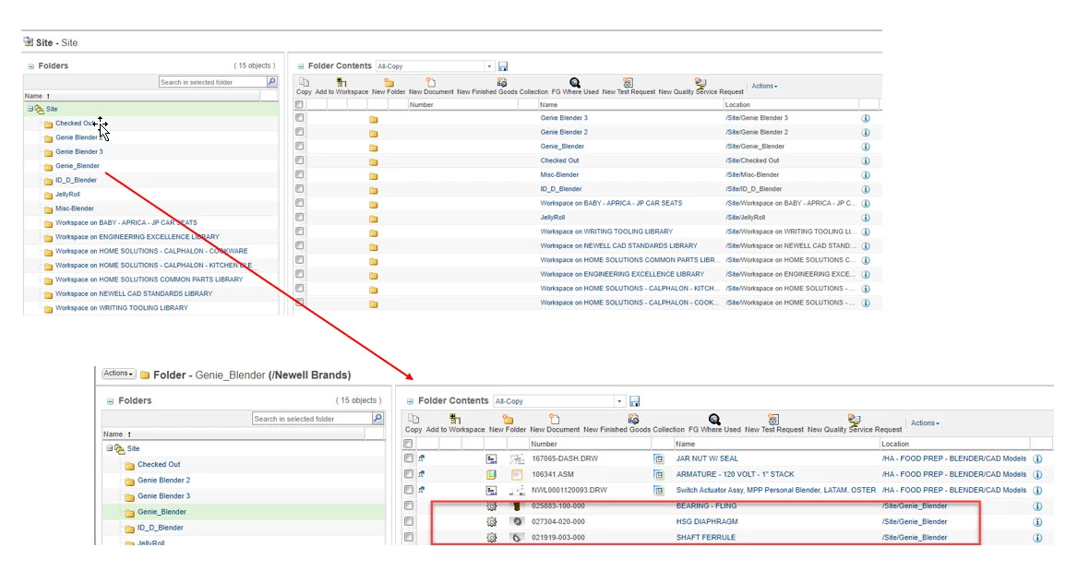Click the search magnifier in the lower Folders panel
The image size is (1090, 583).
coord(377,418)
